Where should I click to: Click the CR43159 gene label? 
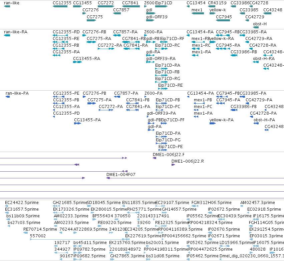coord(217,3)
